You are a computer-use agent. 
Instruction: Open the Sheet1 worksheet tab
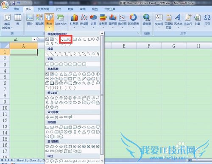click(21, 160)
